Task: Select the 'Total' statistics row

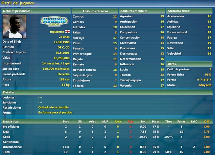Action: coord(107,152)
